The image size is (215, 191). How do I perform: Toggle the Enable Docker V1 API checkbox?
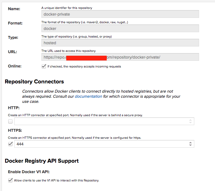point(11,180)
